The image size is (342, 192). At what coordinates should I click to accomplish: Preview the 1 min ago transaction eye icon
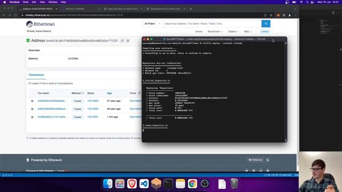click(32, 117)
